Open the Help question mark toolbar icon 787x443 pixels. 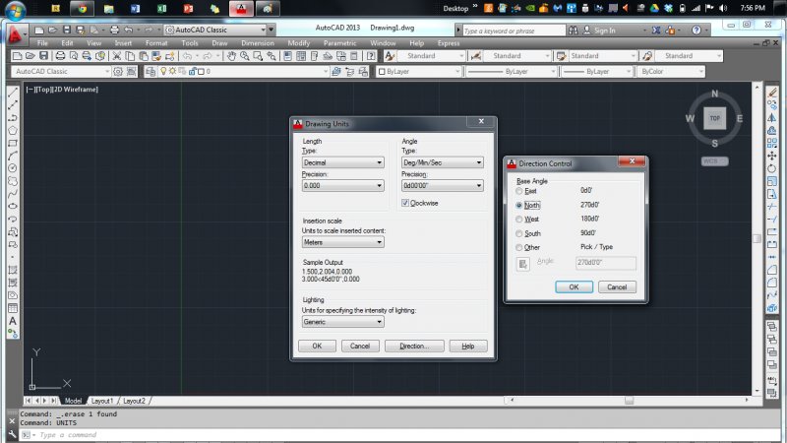[371, 56]
